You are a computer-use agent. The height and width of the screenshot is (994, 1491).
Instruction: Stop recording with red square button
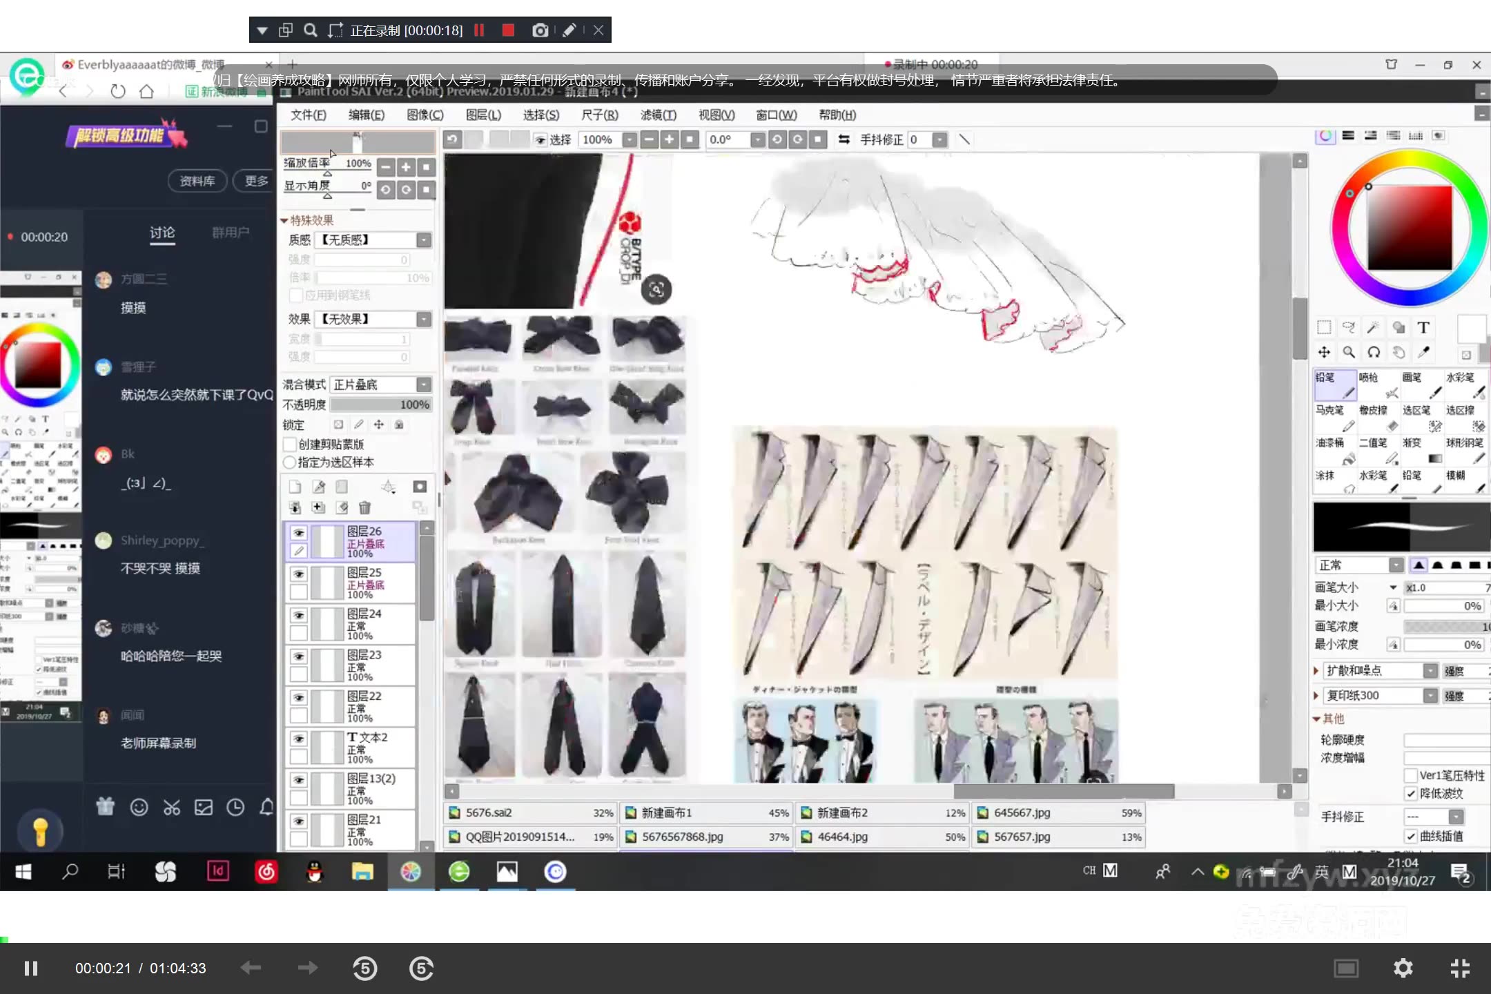[x=508, y=30]
